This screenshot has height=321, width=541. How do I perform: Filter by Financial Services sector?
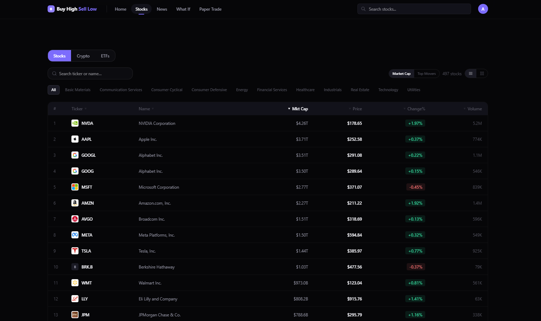click(x=272, y=90)
